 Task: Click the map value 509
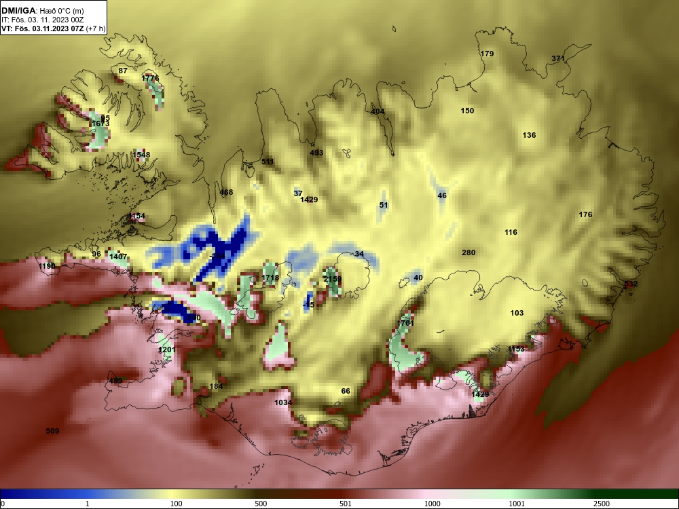coord(52,431)
